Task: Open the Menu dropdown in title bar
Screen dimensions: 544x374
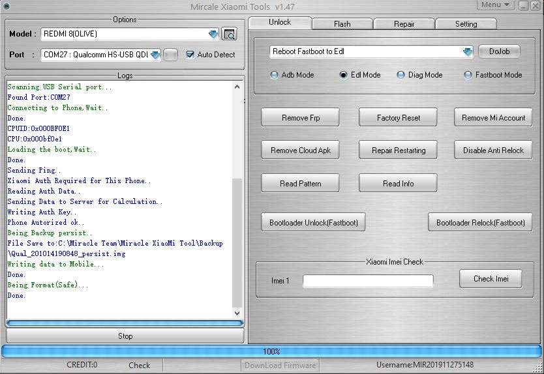Action: click(x=495, y=5)
